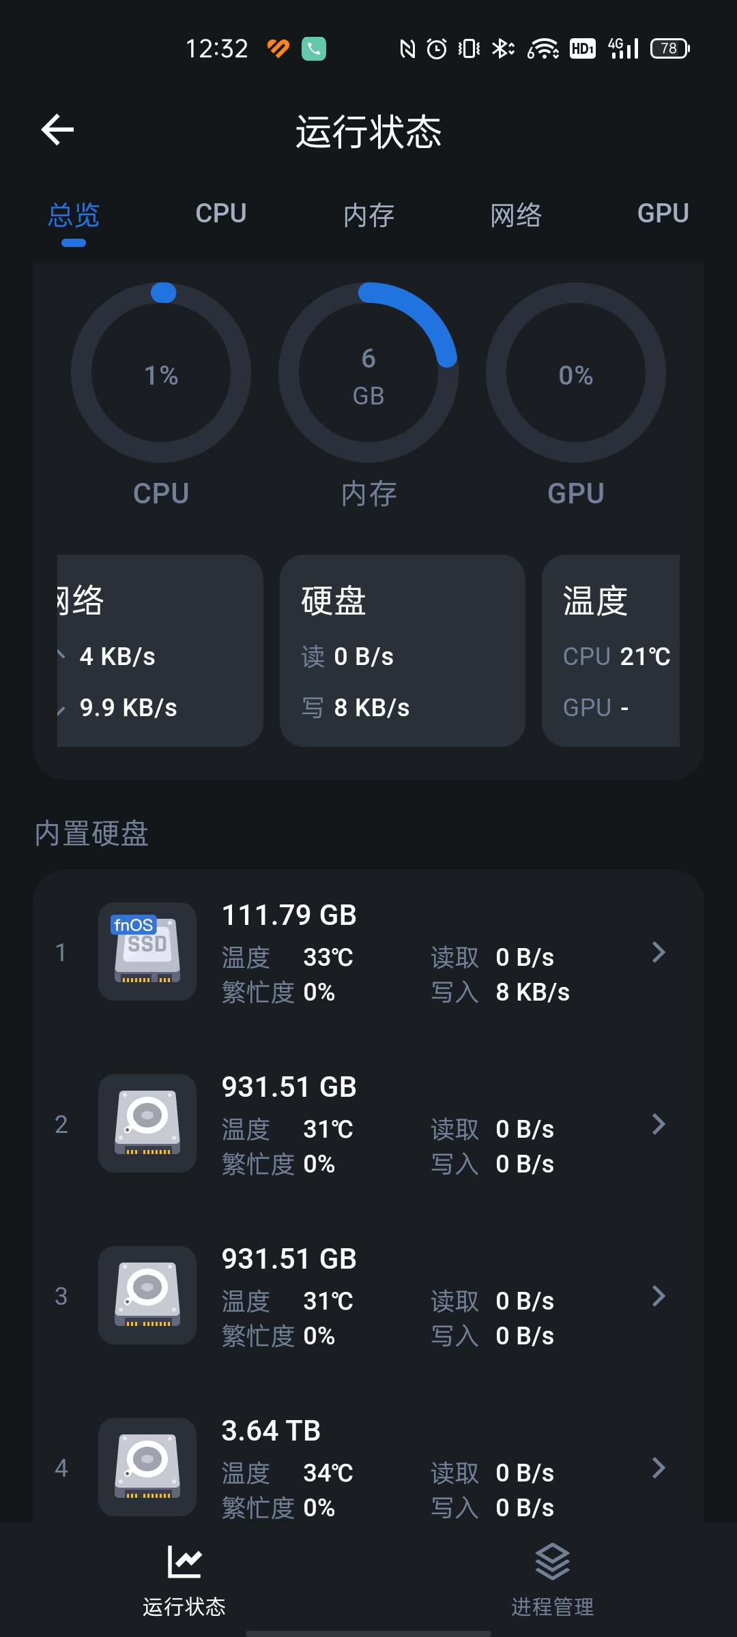Click the hard disk icon for drive 3
Image resolution: width=737 pixels, height=1637 pixels.
[147, 1295]
